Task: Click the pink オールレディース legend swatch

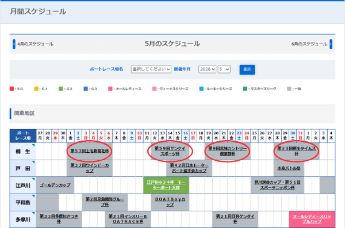Action: click(x=110, y=88)
